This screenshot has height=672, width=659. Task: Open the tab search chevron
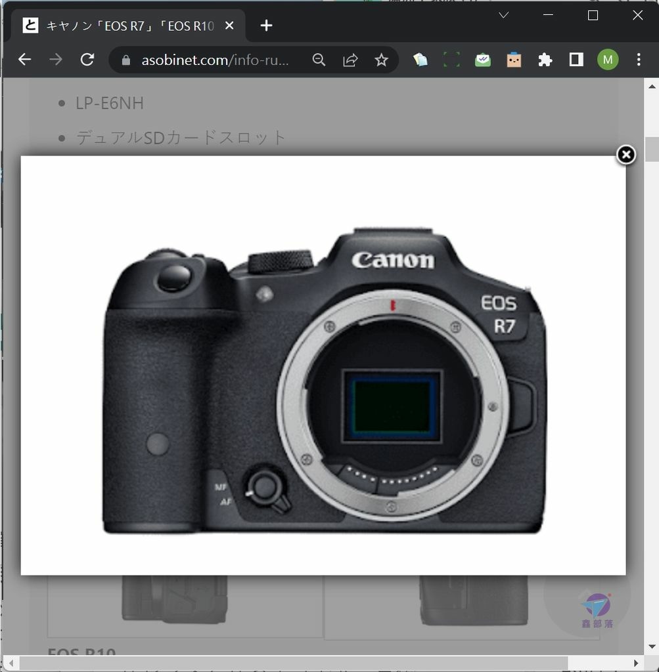(504, 15)
